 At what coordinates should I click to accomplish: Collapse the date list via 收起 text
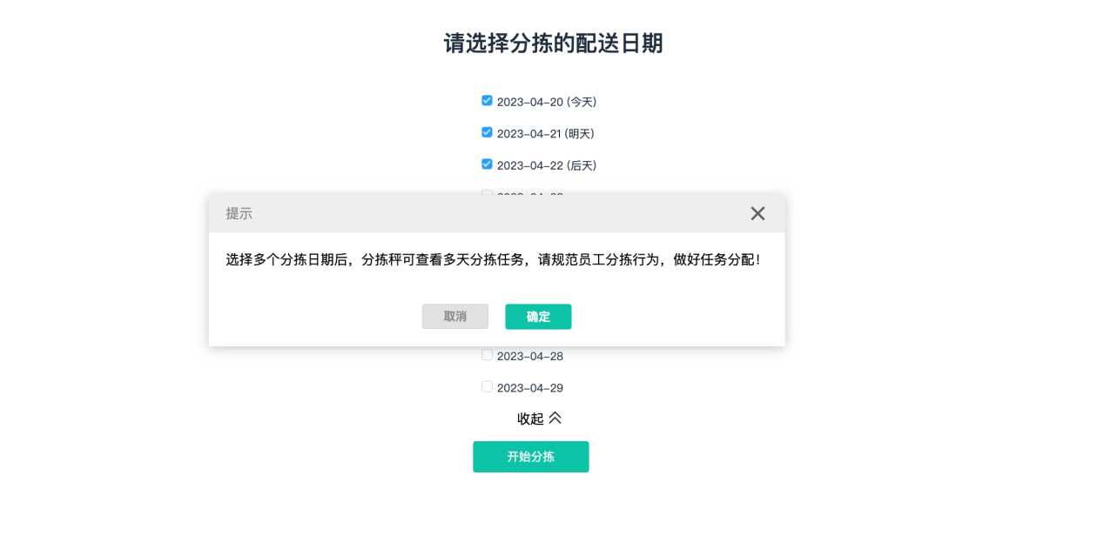(530, 419)
